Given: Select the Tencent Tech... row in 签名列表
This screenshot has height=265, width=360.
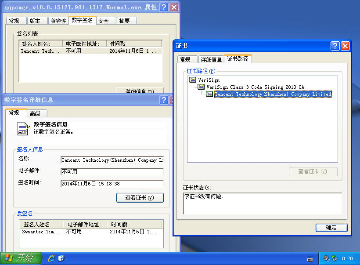Looking at the screenshot, I should (91, 51).
